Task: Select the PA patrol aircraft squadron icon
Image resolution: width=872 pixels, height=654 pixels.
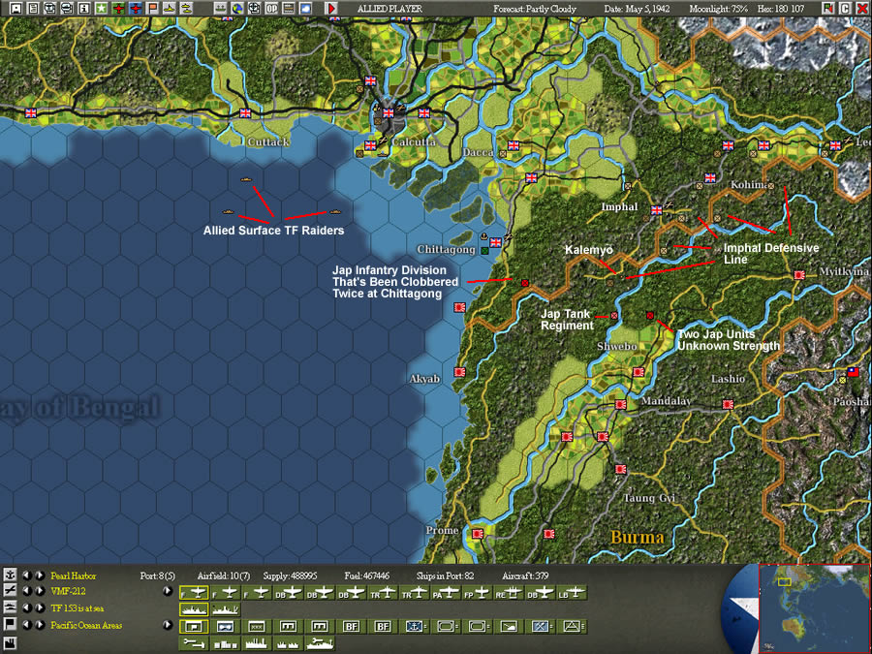Action: click(x=446, y=593)
